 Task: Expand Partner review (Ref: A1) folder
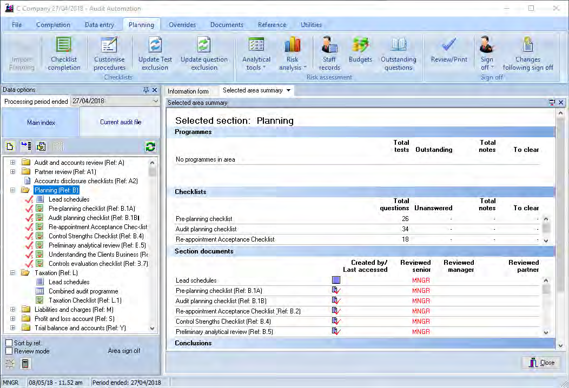click(12, 171)
